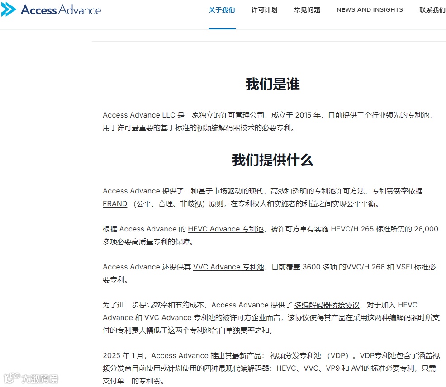Open the 联系我们 menu item

(x=432, y=10)
